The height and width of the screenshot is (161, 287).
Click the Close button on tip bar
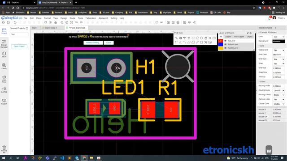(109, 42)
